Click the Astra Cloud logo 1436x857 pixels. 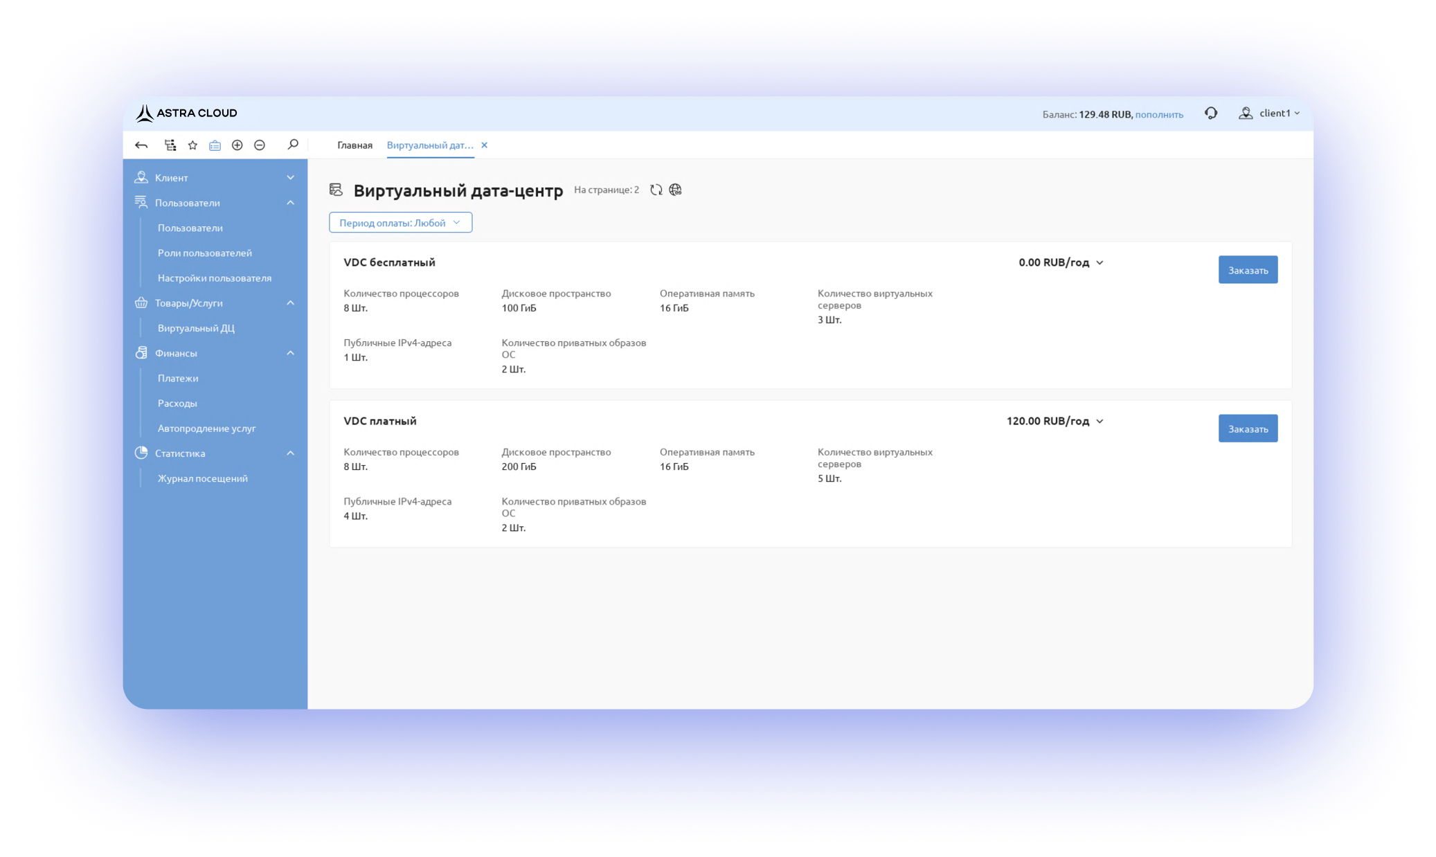[x=186, y=113]
